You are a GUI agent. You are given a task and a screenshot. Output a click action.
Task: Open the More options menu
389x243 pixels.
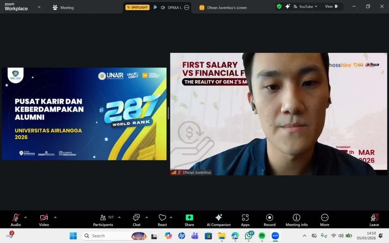click(324, 220)
